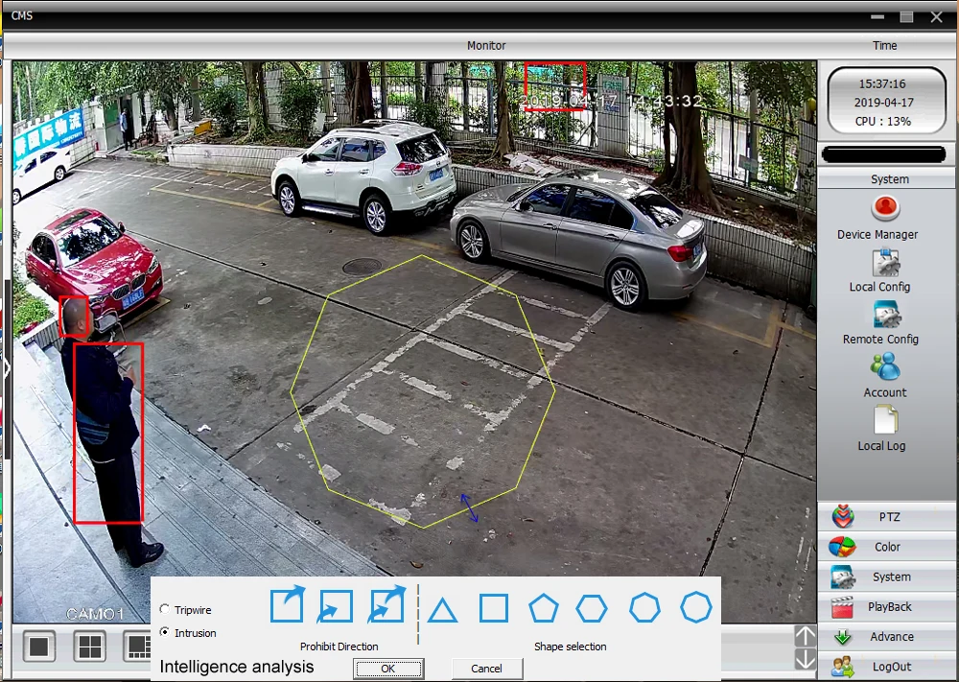Open the Account icon

[x=885, y=367]
